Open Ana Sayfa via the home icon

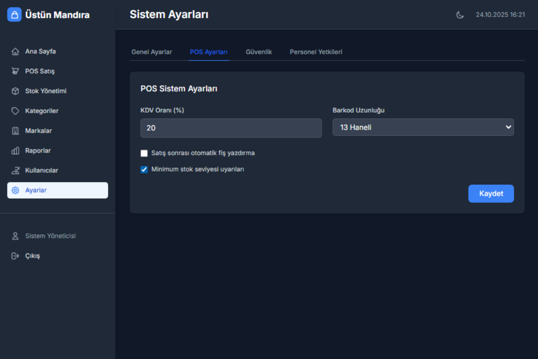[15, 51]
